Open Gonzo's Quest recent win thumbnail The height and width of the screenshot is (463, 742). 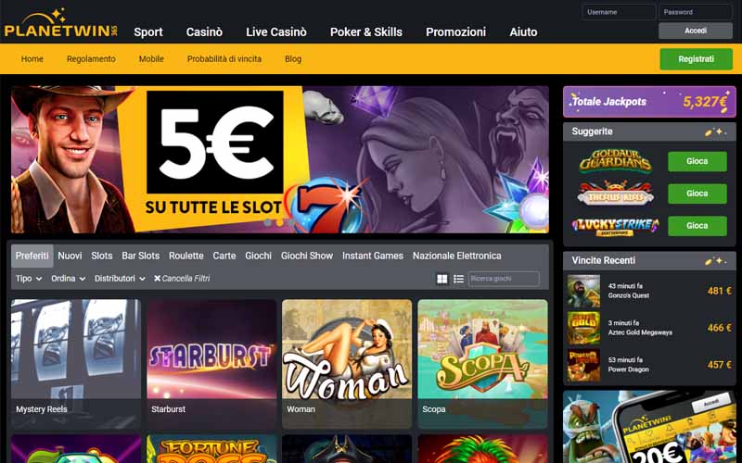coord(583,291)
